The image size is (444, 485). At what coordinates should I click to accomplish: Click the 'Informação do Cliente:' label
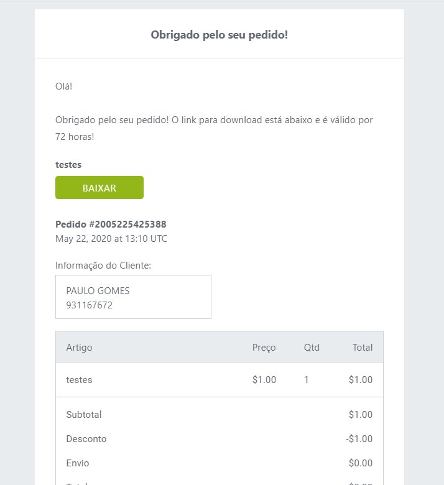click(x=103, y=266)
